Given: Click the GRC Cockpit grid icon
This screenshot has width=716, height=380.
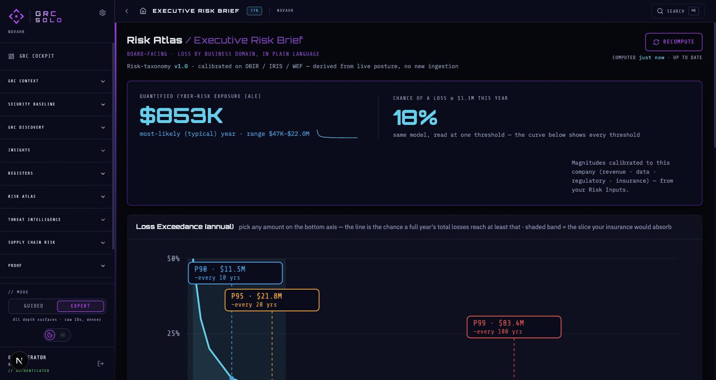Looking at the screenshot, I should pyautogui.click(x=11, y=56).
